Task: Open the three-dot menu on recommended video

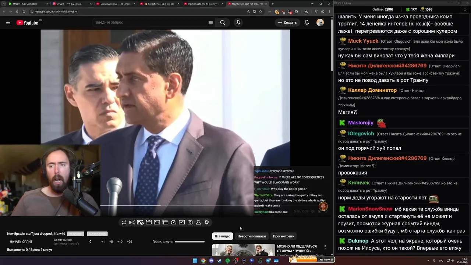Action: 325,247
